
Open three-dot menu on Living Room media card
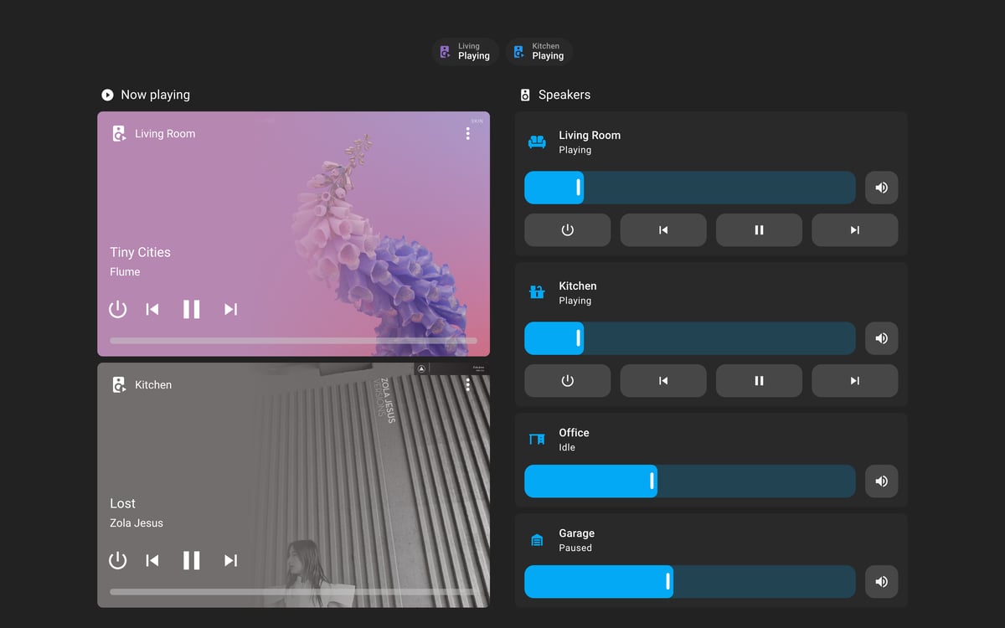point(467,133)
